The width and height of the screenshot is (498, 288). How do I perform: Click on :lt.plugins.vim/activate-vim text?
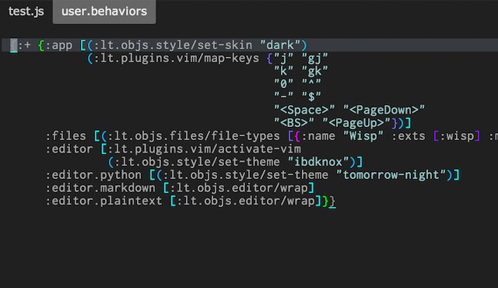pos(204,149)
